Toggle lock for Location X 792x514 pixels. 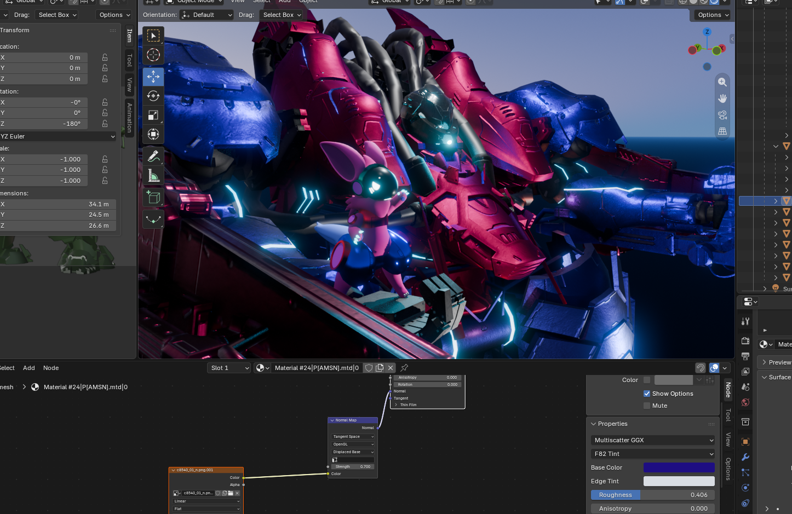pos(105,57)
